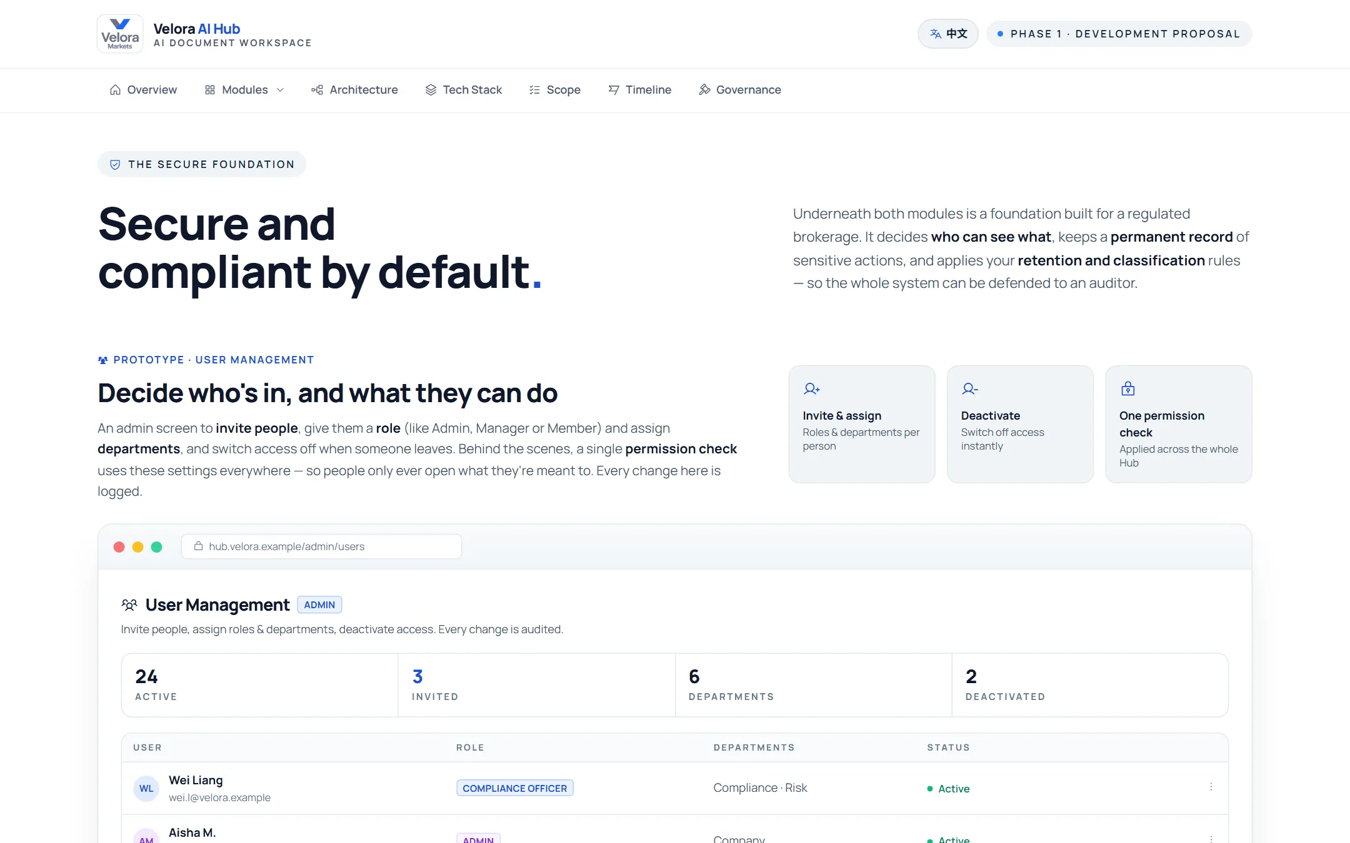Open the row menu for Wei Liang
Viewport: 1350px width, 843px height.
pyautogui.click(x=1211, y=787)
